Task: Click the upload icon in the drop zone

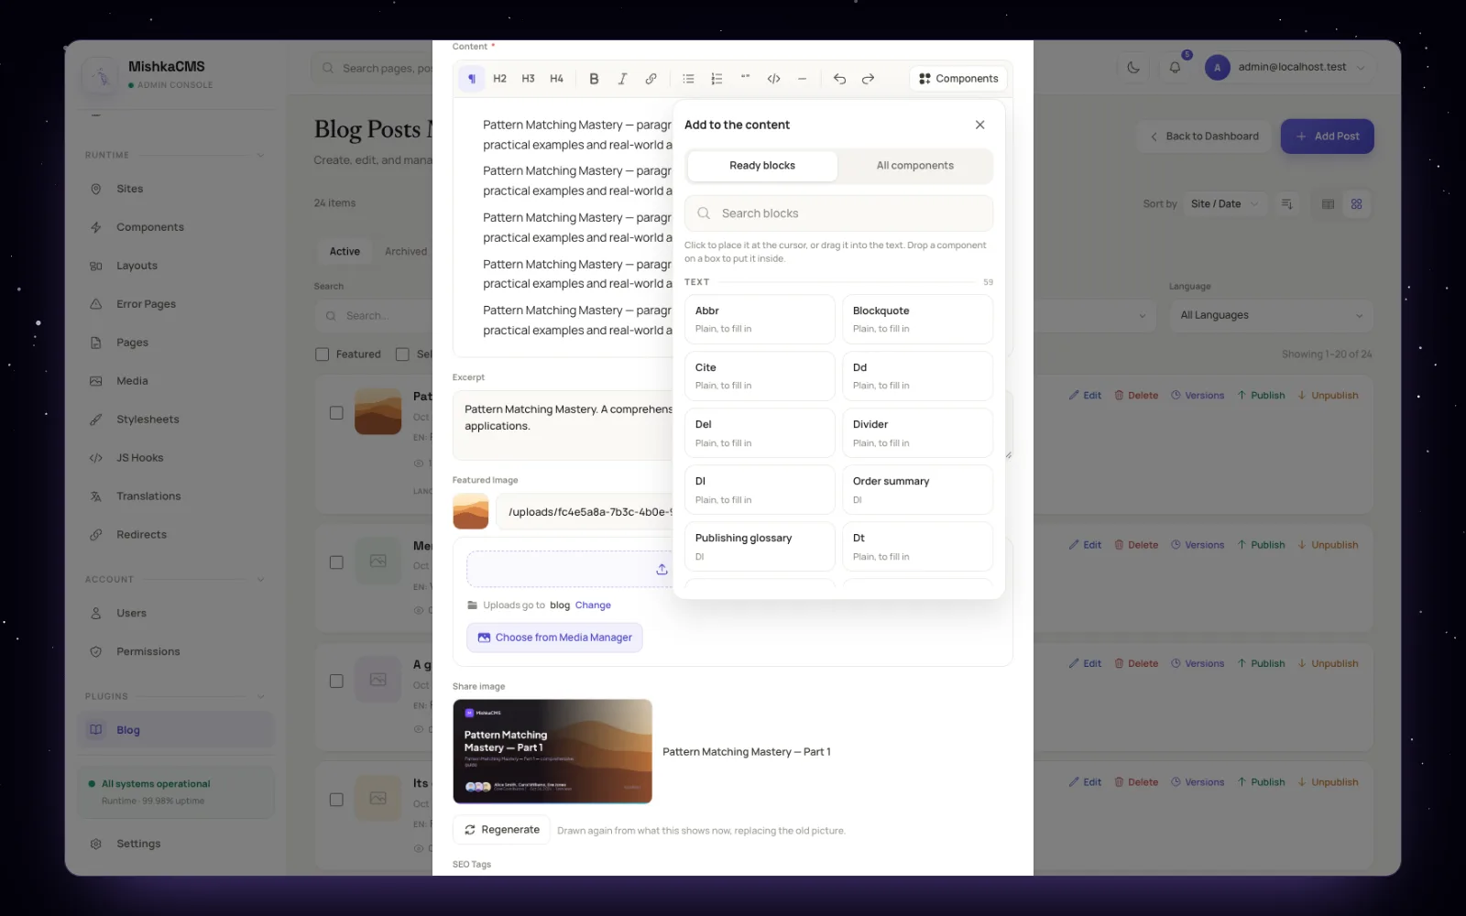Action: (x=662, y=570)
